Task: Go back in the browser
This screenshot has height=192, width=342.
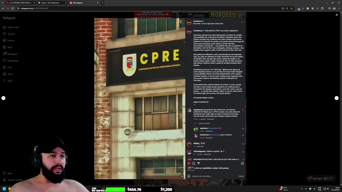Action: (x=3, y=8)
